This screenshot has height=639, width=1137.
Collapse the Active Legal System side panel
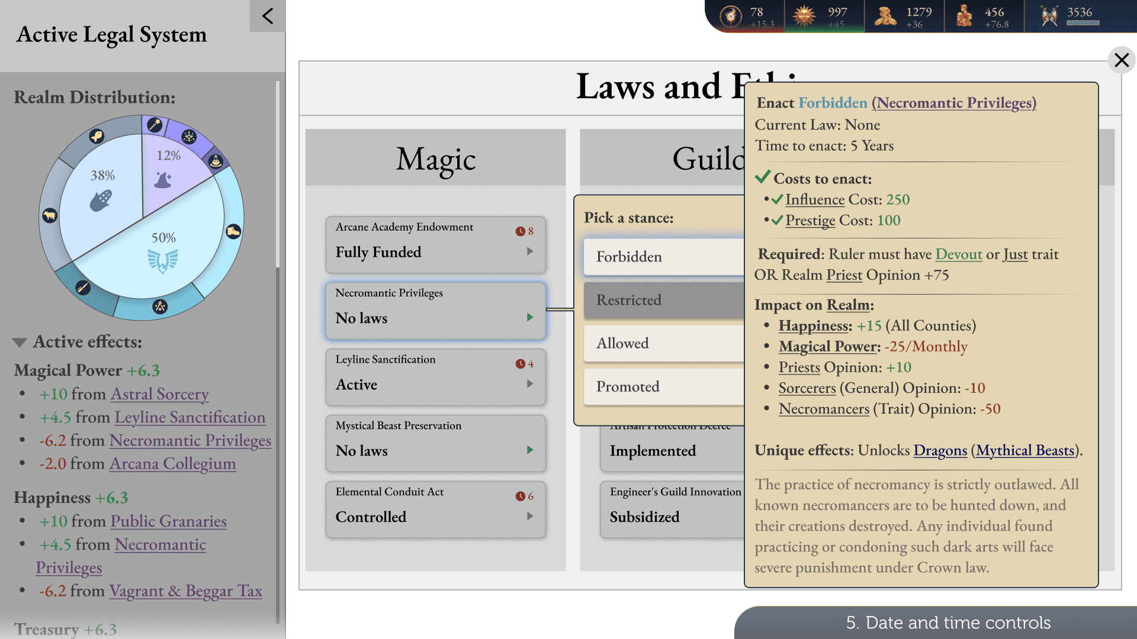pyautogui.click(x=268, y=16)
